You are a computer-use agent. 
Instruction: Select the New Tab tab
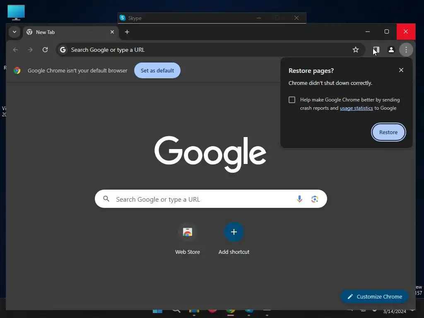tap(70, 32)
